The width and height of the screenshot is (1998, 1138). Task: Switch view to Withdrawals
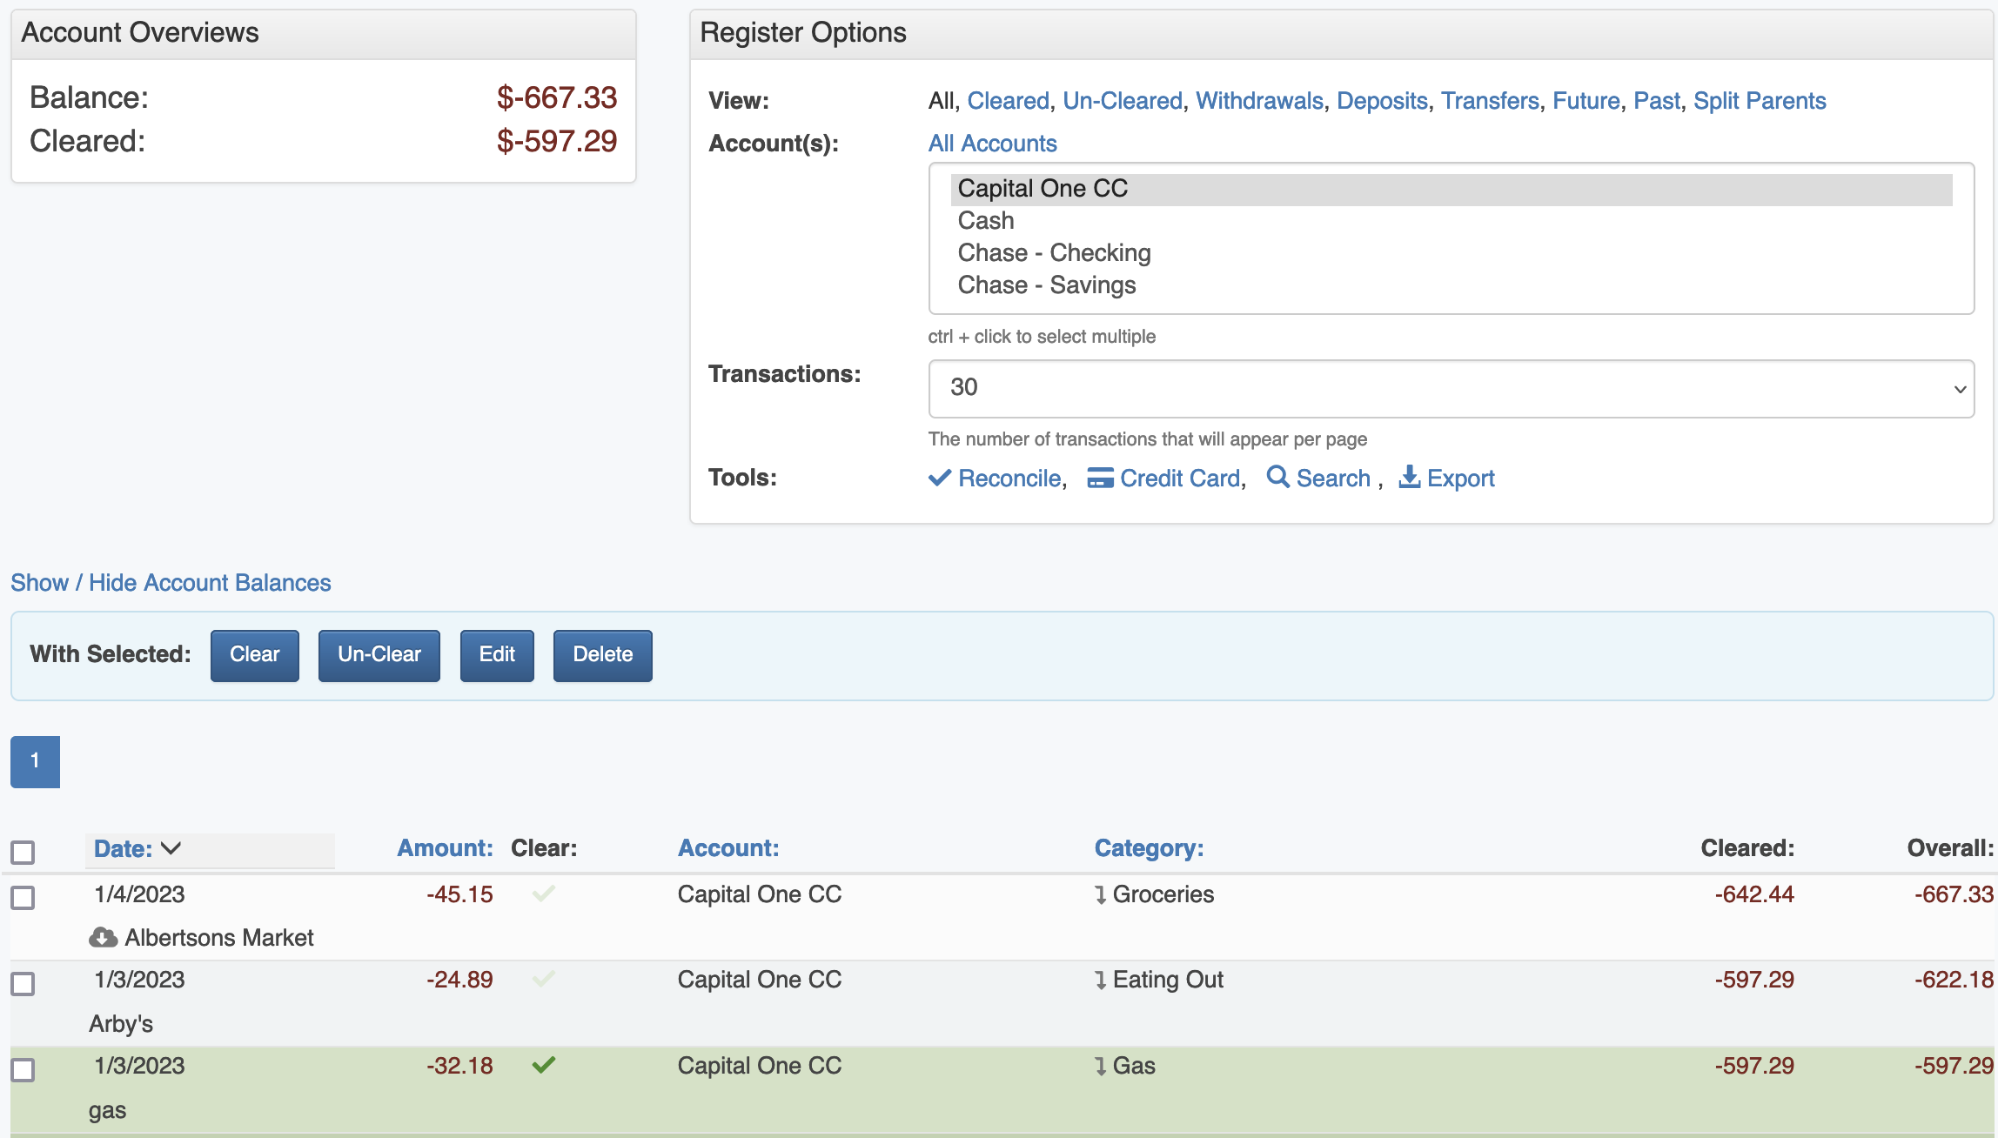[1258, 101]
